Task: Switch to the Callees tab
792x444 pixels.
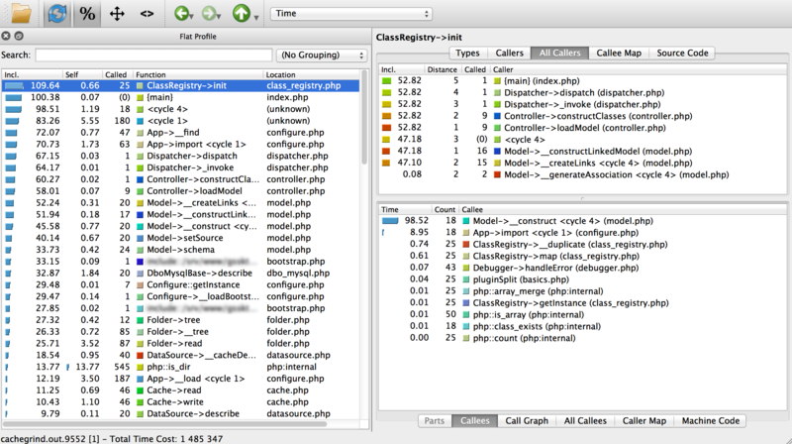Action: click(475, 421)
